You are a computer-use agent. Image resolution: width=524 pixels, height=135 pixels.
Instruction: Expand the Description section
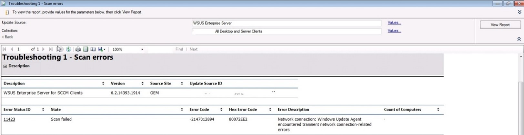tap(5, 66)
